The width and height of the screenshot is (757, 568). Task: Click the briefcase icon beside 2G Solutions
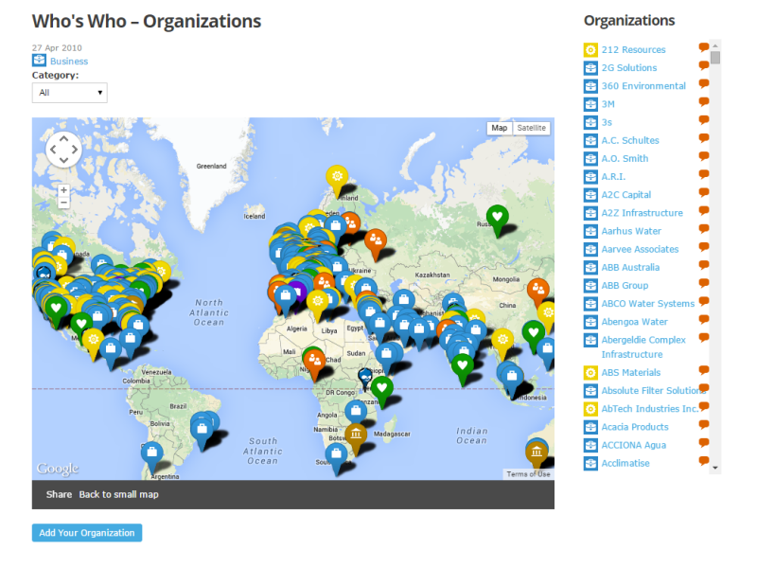(x=590, y=68)
